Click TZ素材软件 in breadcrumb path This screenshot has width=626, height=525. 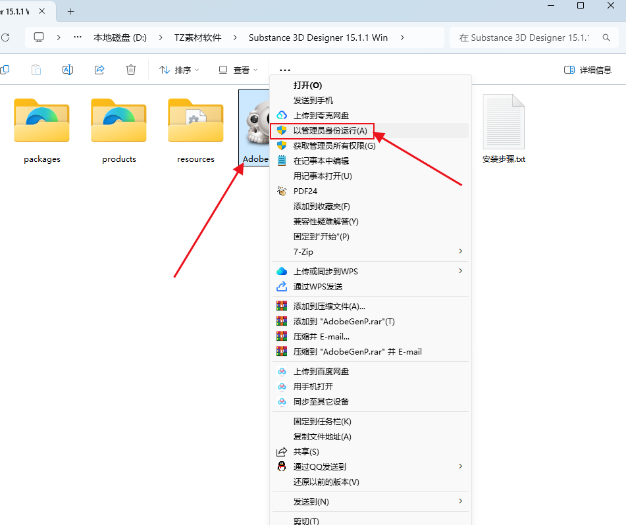coord(197,37)
